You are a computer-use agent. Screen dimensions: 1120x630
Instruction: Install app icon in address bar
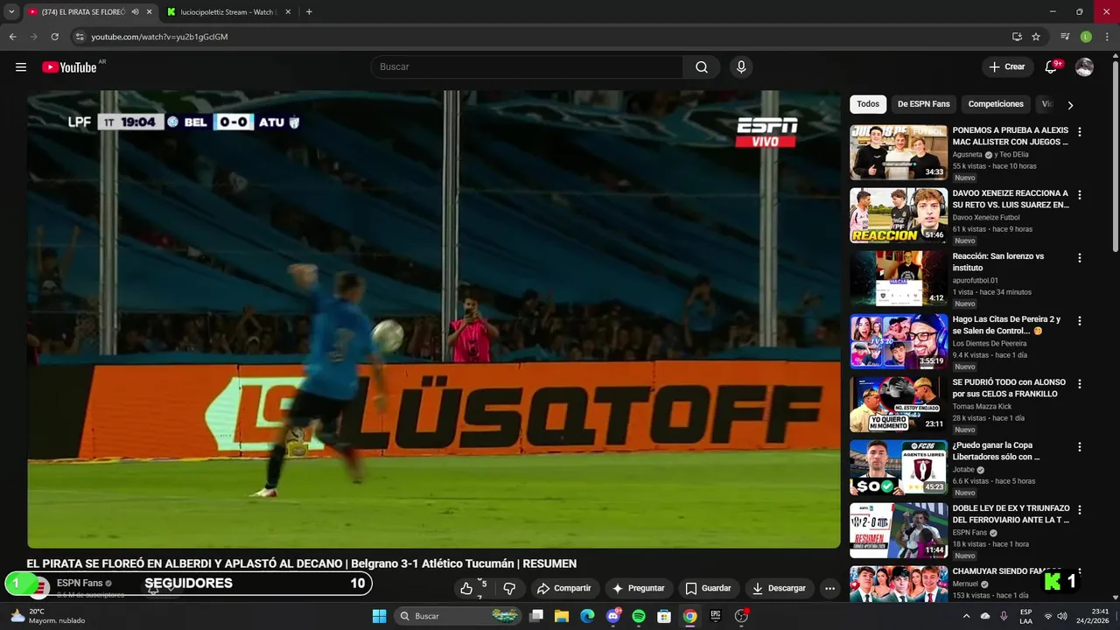click(1017, 37)
